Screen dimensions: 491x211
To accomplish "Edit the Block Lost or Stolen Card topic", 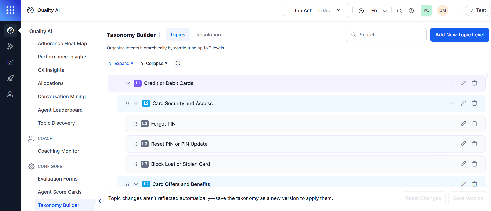I will 463,164.
